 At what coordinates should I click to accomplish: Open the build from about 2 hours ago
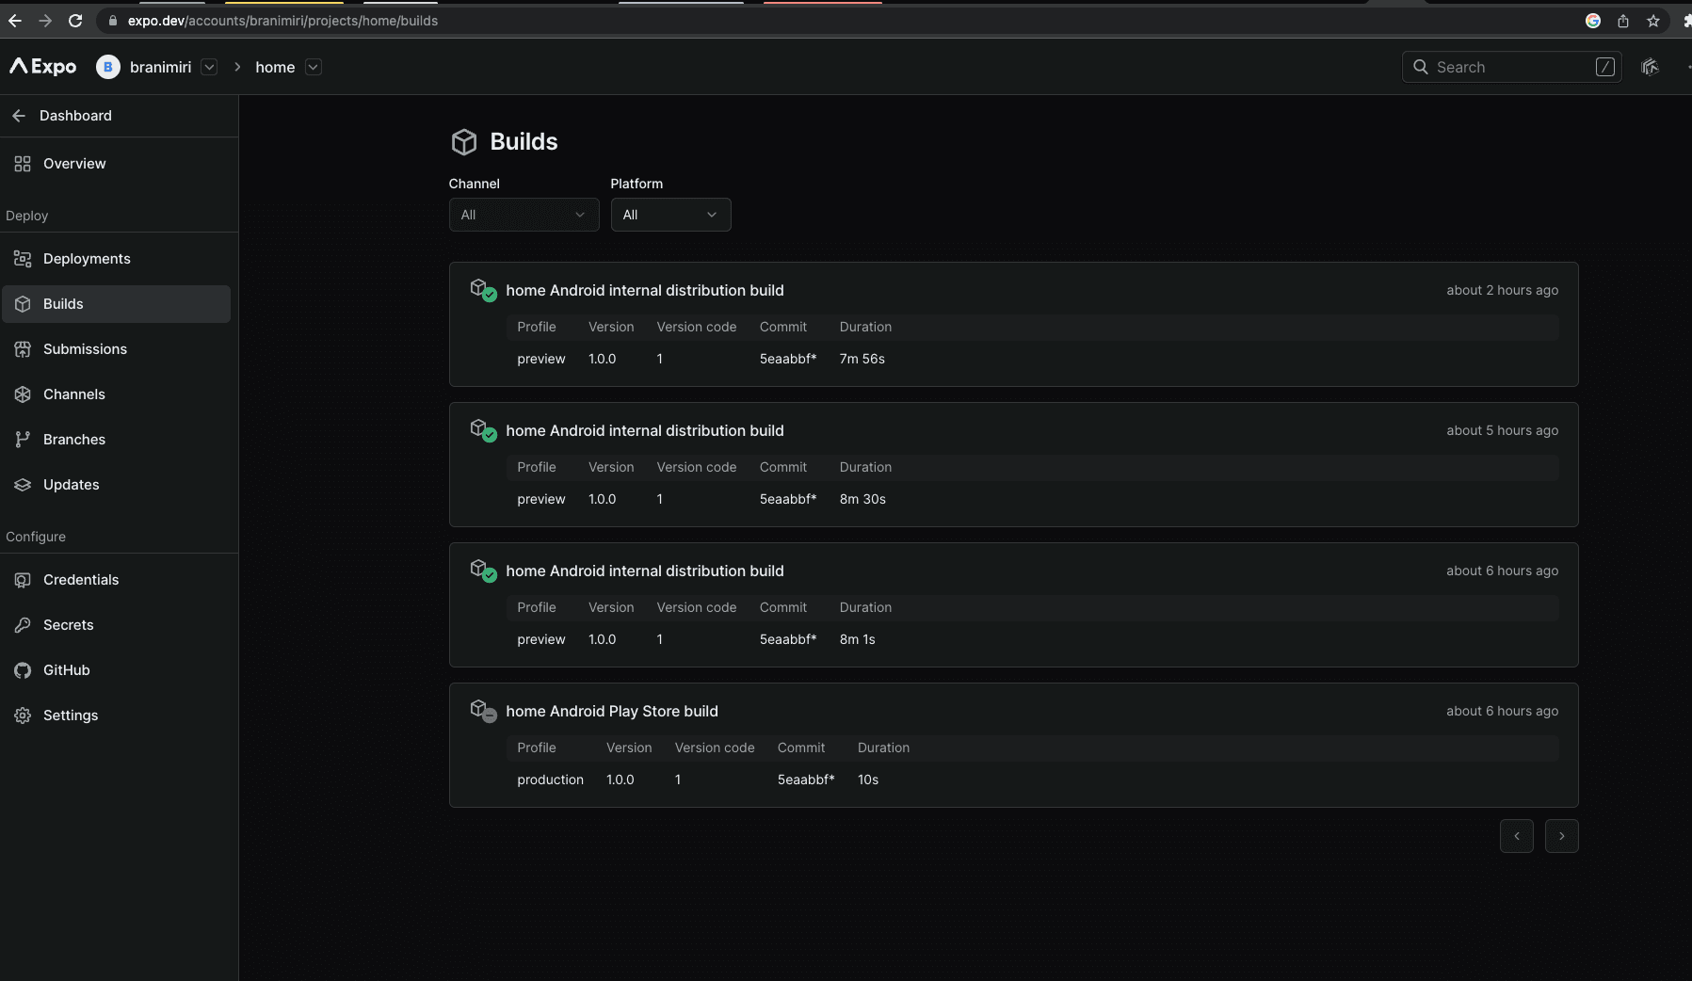click(1013, 324)
